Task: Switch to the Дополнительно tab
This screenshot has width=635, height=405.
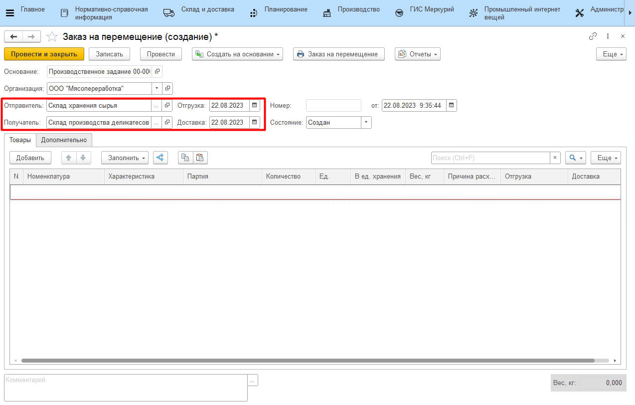Action: click(64, 140)
